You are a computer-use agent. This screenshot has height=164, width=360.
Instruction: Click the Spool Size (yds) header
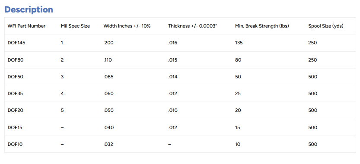[x=326, y=26]
